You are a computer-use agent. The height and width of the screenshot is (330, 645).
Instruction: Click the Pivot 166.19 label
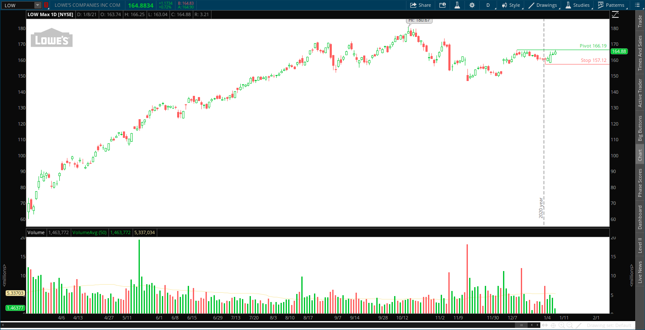click(x=593, y=46)
